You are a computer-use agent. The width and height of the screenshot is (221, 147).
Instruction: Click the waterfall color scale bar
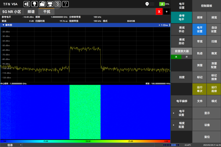85,141
